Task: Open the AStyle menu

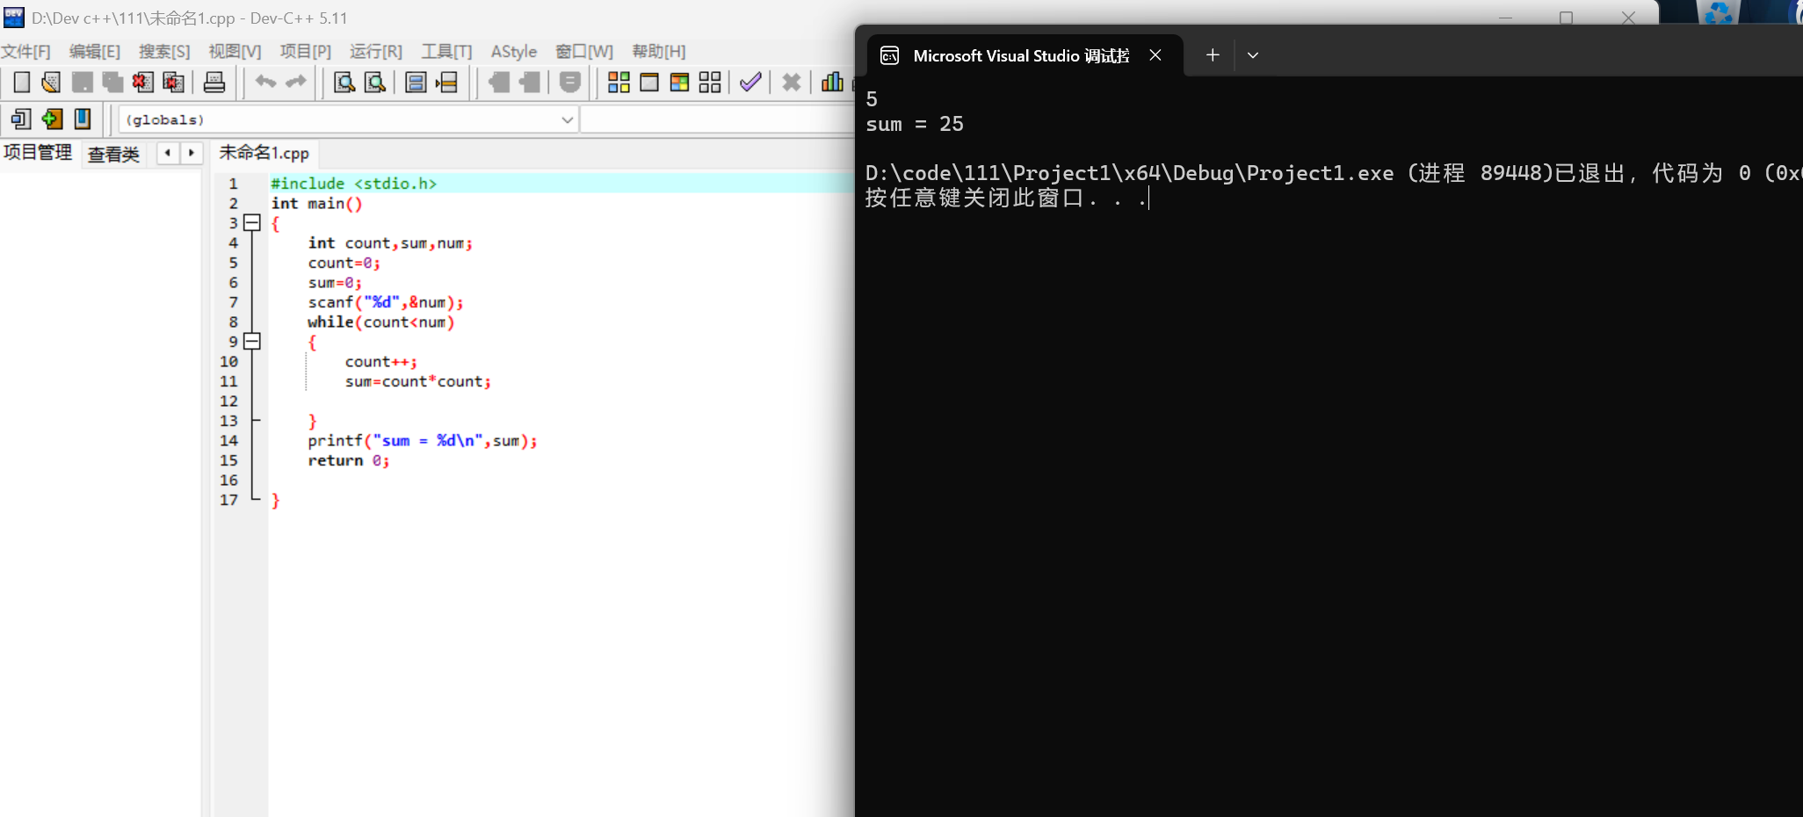Action: [x=514, y=52]
